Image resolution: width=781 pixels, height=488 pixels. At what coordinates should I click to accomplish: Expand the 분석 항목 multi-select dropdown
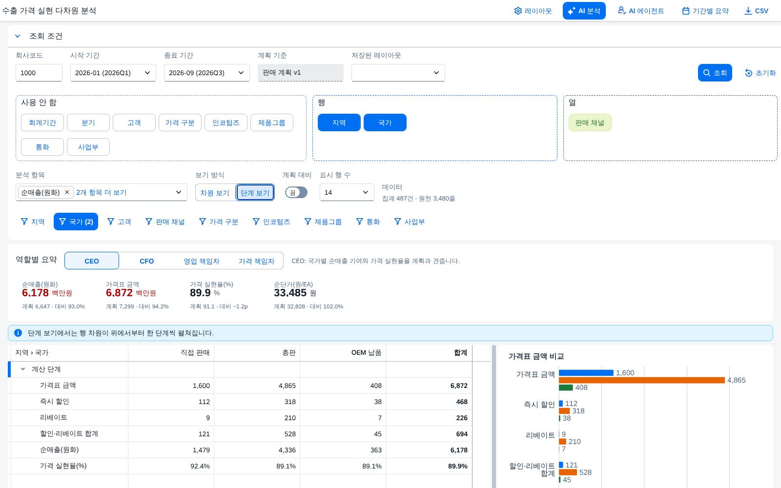click(x=179, y=192)
